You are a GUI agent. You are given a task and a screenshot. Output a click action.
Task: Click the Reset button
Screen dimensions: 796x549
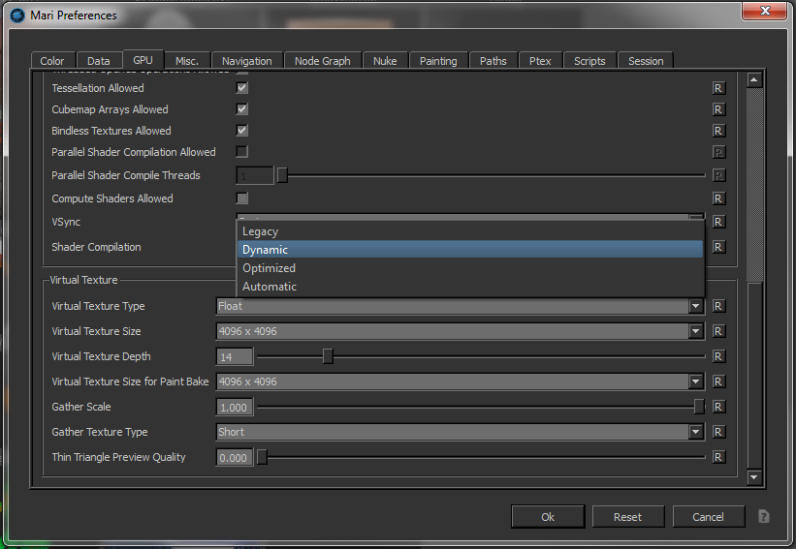628,517
